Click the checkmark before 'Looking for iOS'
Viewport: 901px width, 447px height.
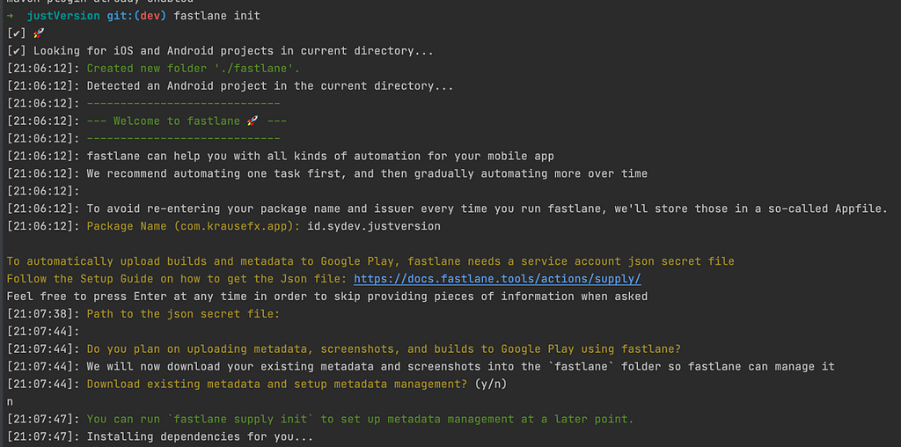point(17,51)
